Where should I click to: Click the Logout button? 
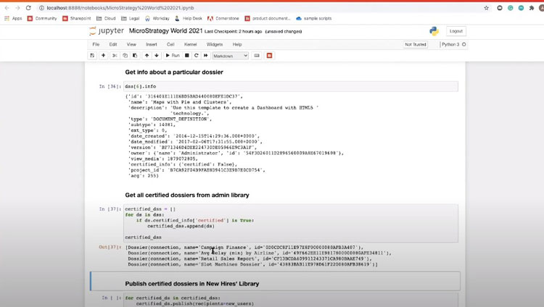(x=456, y=31)
